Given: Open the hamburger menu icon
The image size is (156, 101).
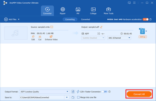Looking at the screenshot, I should click(x=134, y=3).
